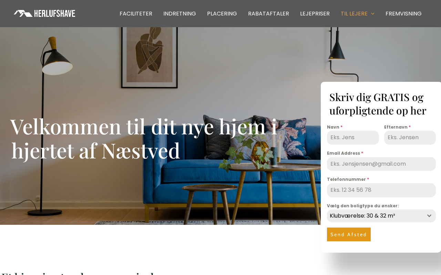Open the Til Lejere menu item
This screenshot has width=441, height=275.
pyautogui.click(x=354, y=14)
